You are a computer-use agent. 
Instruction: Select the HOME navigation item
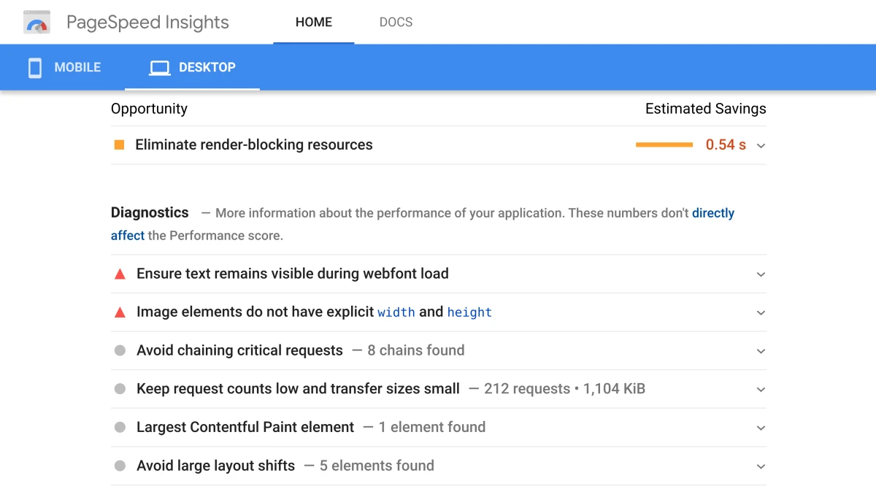pyautogui.click(x=313, y=22)
